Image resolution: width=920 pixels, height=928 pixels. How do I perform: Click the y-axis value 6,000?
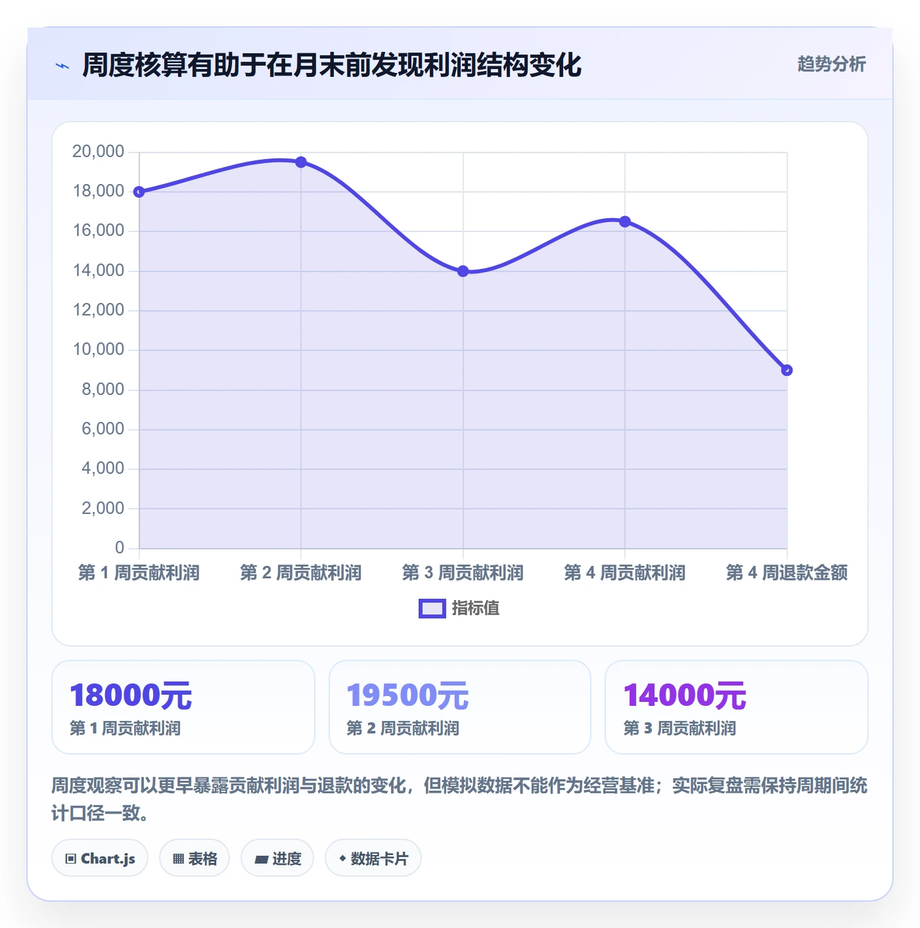click(x=103, y=429)
